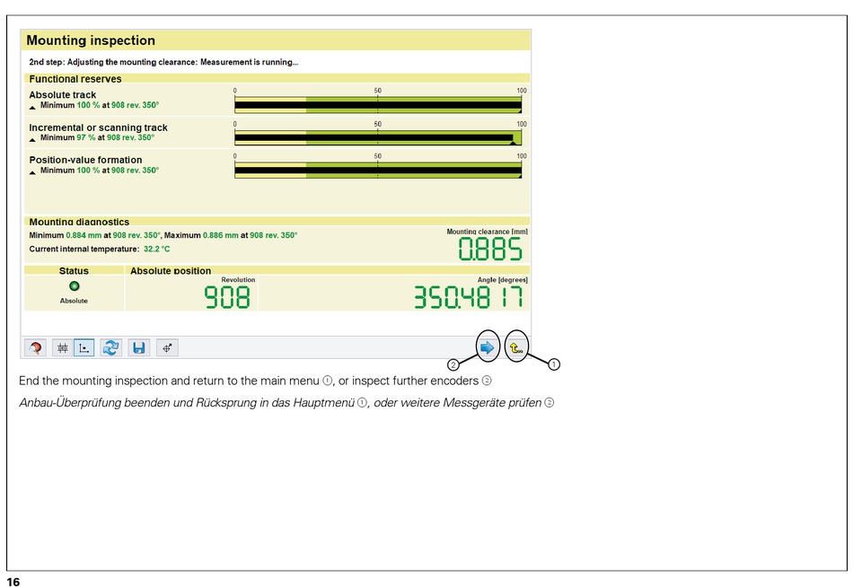Click blue arrow to inspect further encoders

[488, 347]
